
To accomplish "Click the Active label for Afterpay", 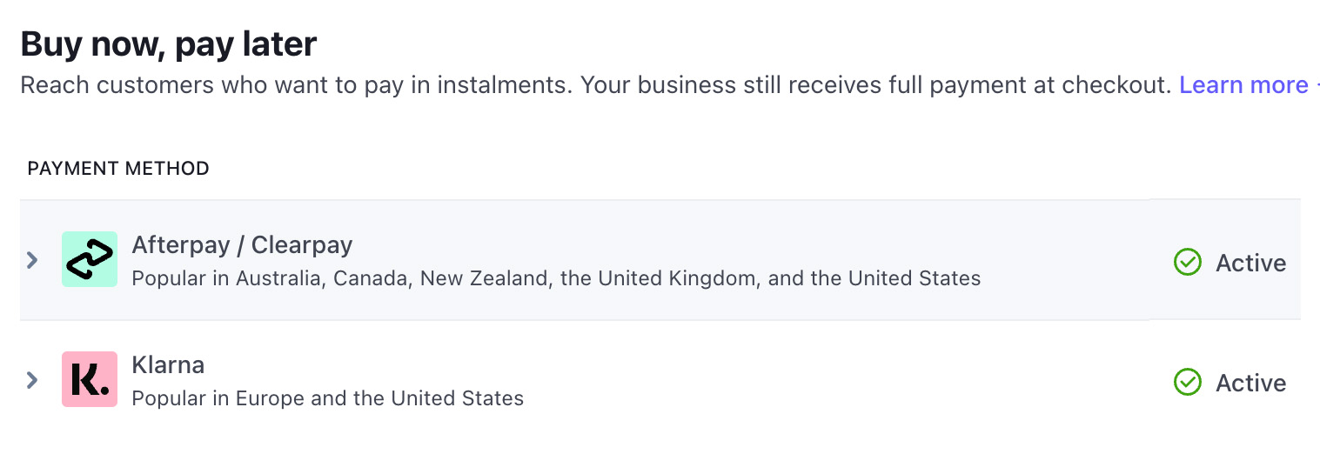I will 1250,263.
